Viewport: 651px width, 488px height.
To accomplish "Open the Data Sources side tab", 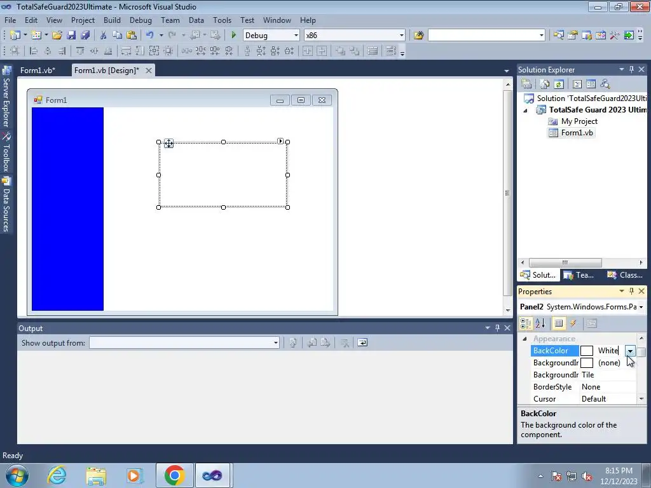I will (x=6, y=205).
